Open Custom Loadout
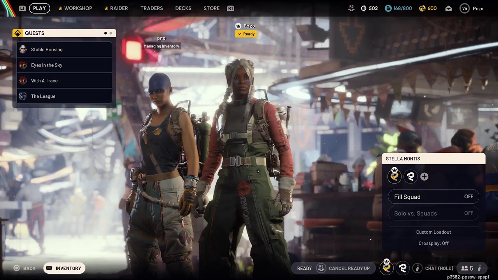498x280 pixels. tap(433, 232)
